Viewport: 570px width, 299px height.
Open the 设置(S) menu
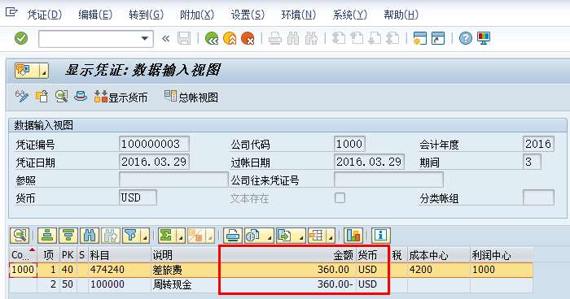coord(248,15)
